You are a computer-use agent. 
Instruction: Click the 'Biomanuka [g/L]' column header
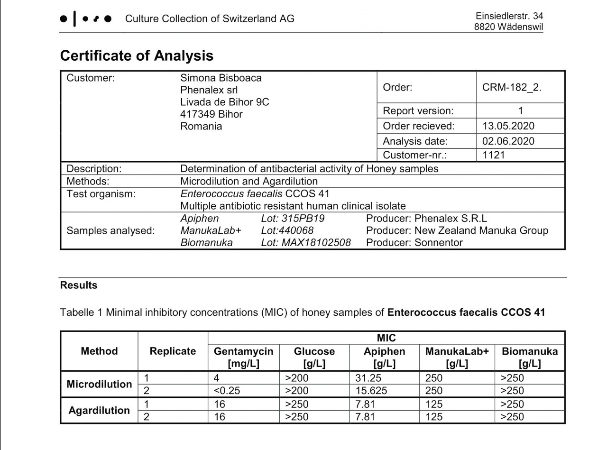(x=530, y=358)
